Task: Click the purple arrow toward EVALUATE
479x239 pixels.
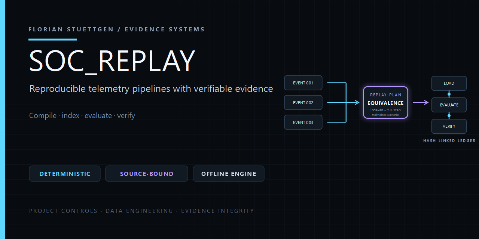Action: click(421, 102)
